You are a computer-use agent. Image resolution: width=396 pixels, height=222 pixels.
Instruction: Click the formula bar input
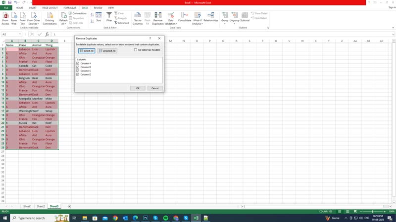[x=221, y=34]
